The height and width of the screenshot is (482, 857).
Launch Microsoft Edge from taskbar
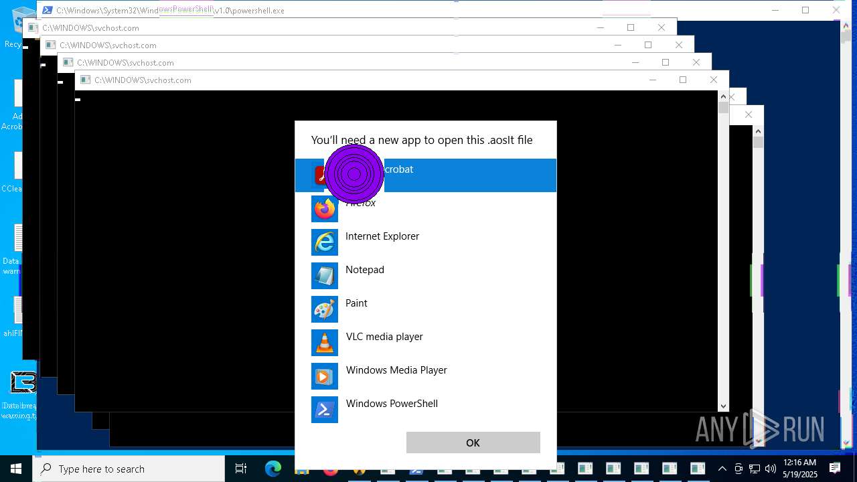click(x=273, y=469)
